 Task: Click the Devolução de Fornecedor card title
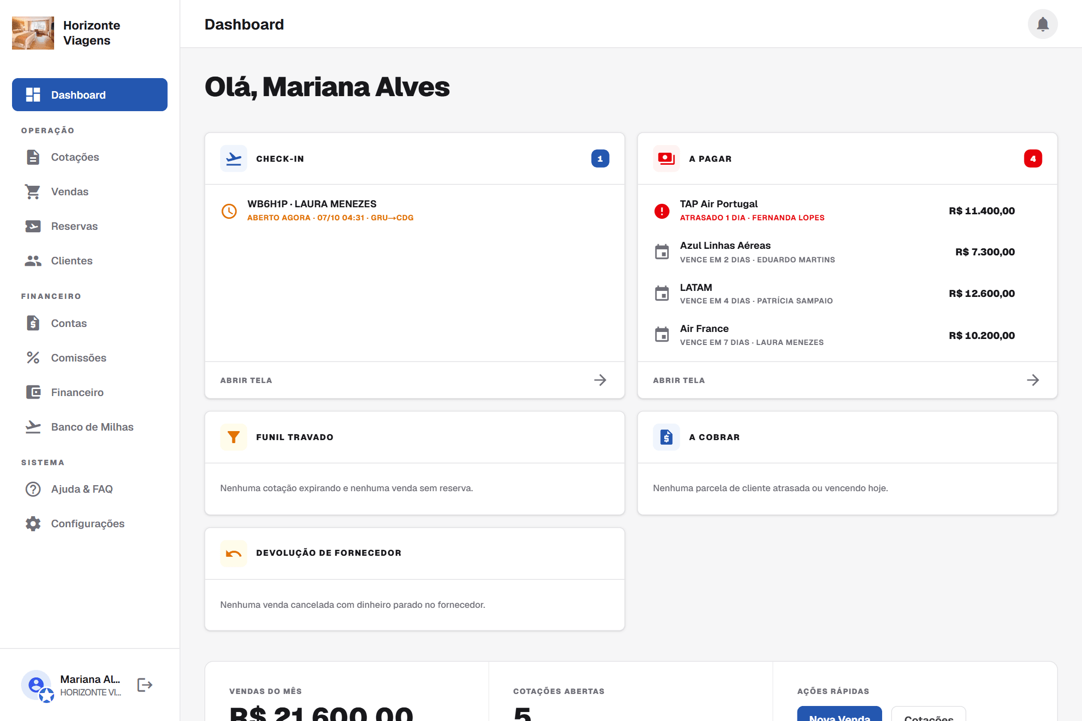tap(329, 553)
